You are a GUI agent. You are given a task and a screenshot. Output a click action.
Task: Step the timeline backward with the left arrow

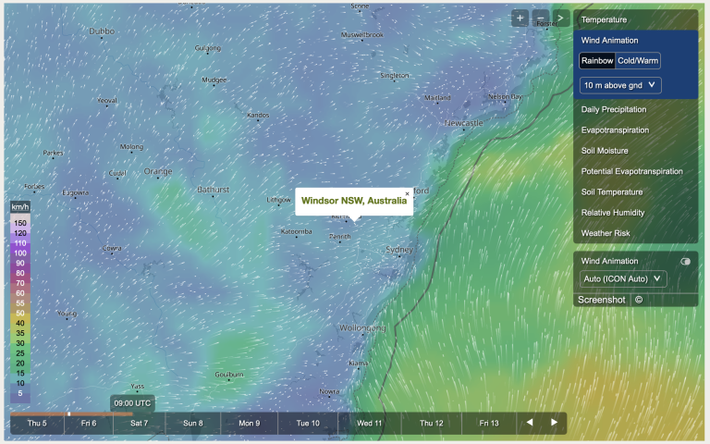(530, 422)
